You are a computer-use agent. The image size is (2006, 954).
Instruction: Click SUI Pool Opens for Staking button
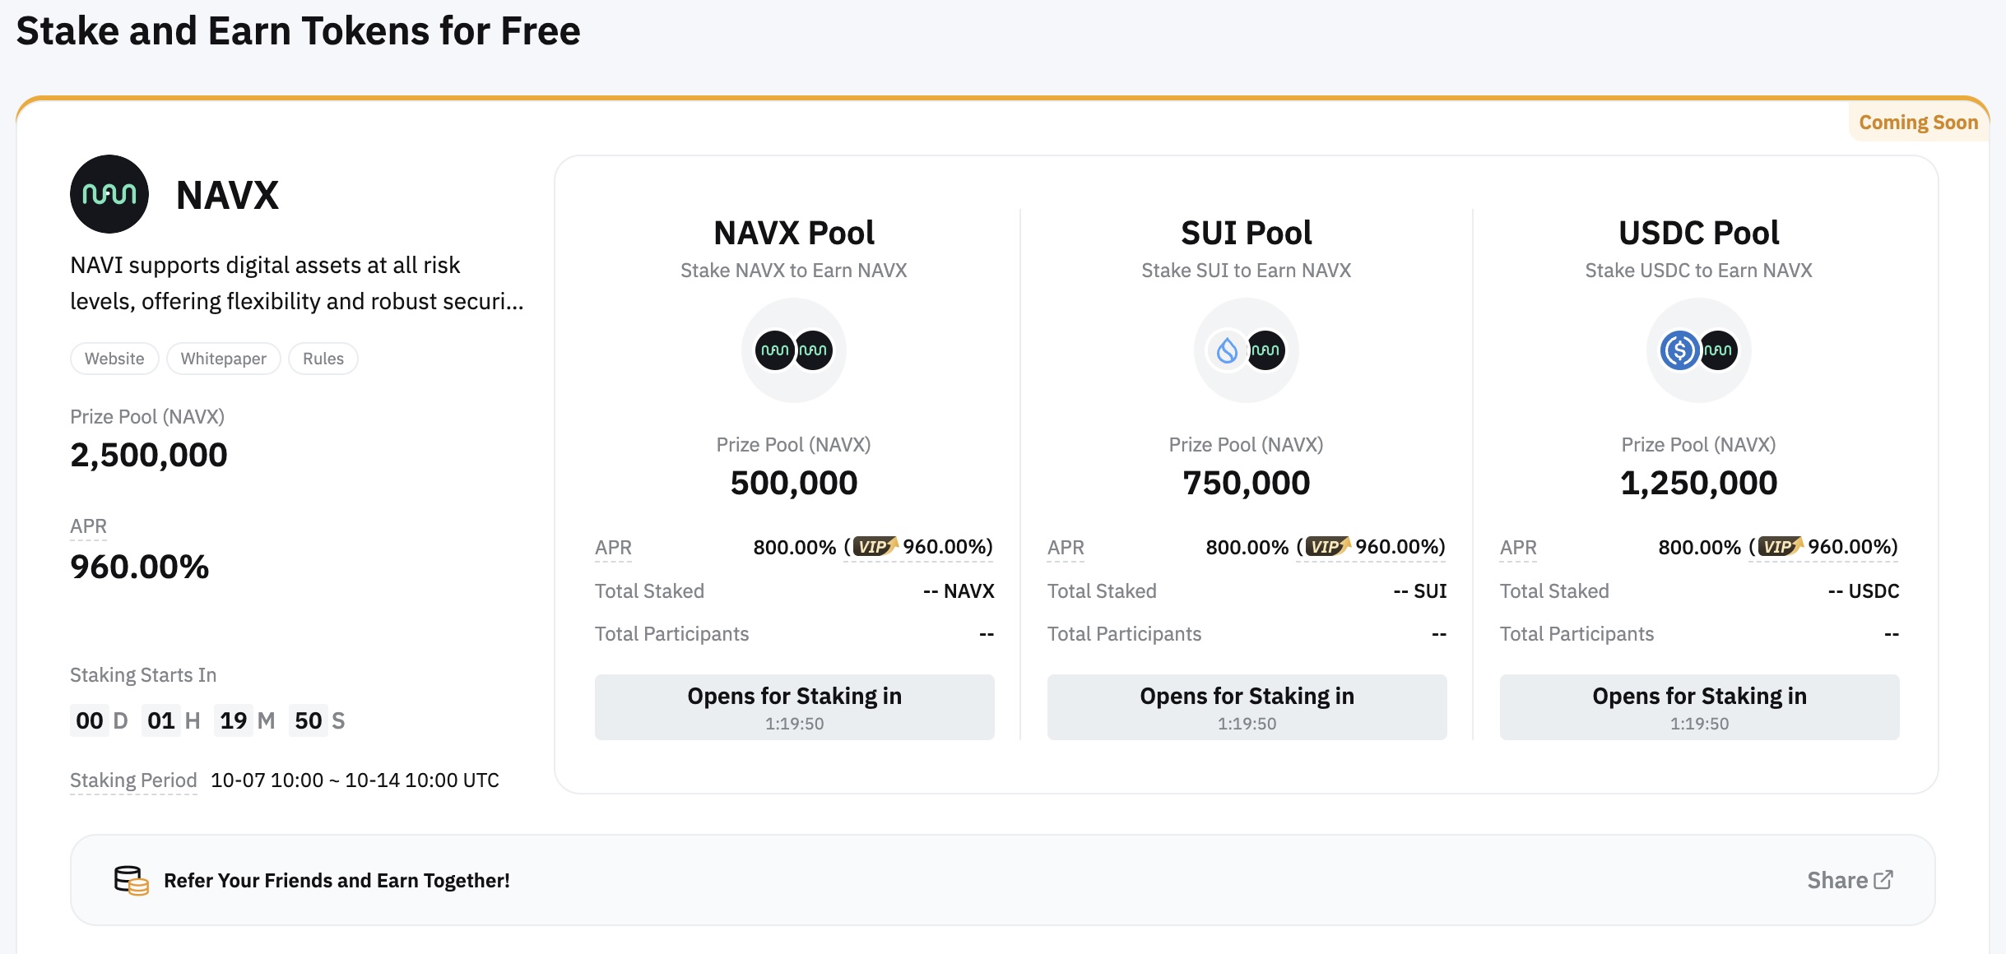click(x=1247, y=707)
